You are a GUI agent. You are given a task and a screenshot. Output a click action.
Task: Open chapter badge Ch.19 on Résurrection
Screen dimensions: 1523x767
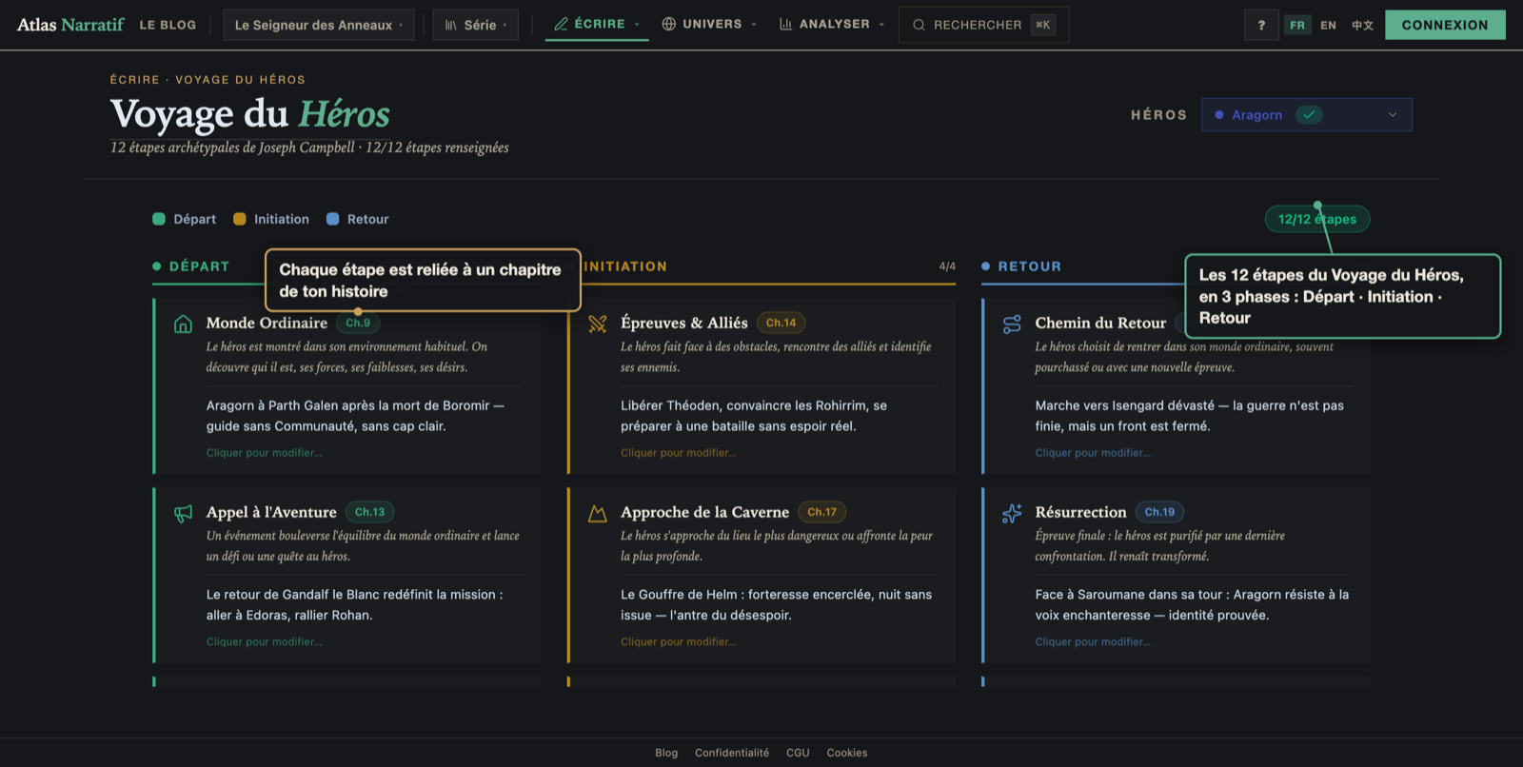1159,512
